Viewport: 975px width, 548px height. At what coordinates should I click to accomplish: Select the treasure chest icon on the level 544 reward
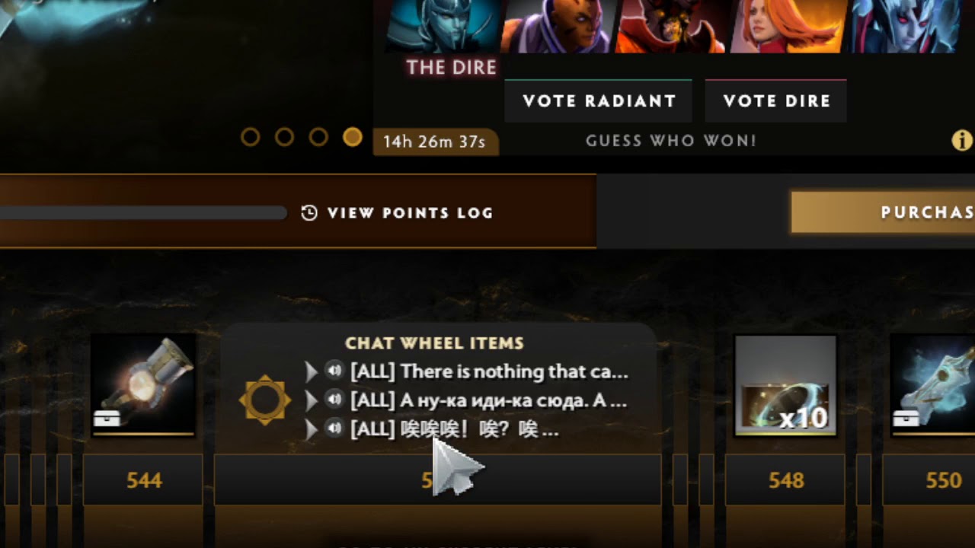(107, 418)
